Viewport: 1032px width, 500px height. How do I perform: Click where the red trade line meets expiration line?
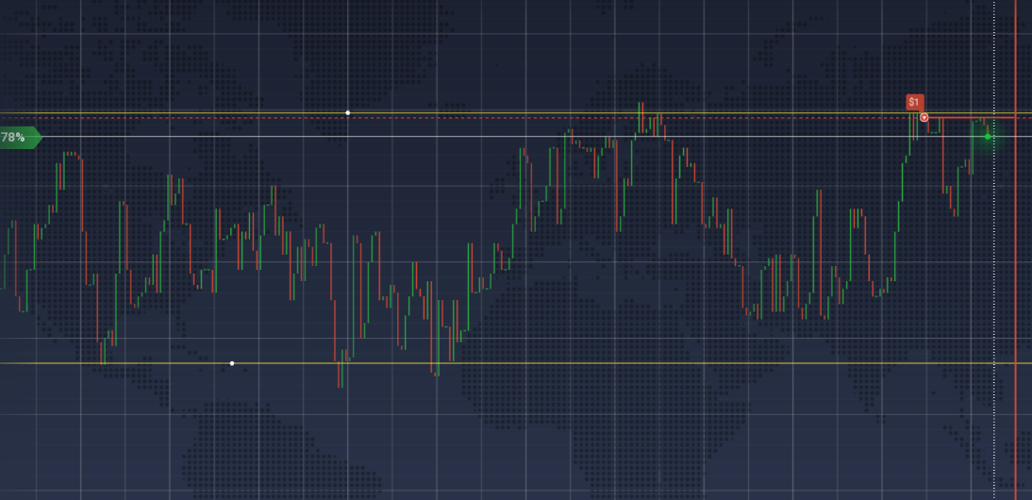[1015, 118]
